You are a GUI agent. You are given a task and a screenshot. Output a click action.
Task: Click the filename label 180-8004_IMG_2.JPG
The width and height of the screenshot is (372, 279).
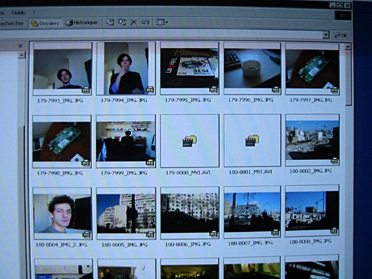coord(62,245)
